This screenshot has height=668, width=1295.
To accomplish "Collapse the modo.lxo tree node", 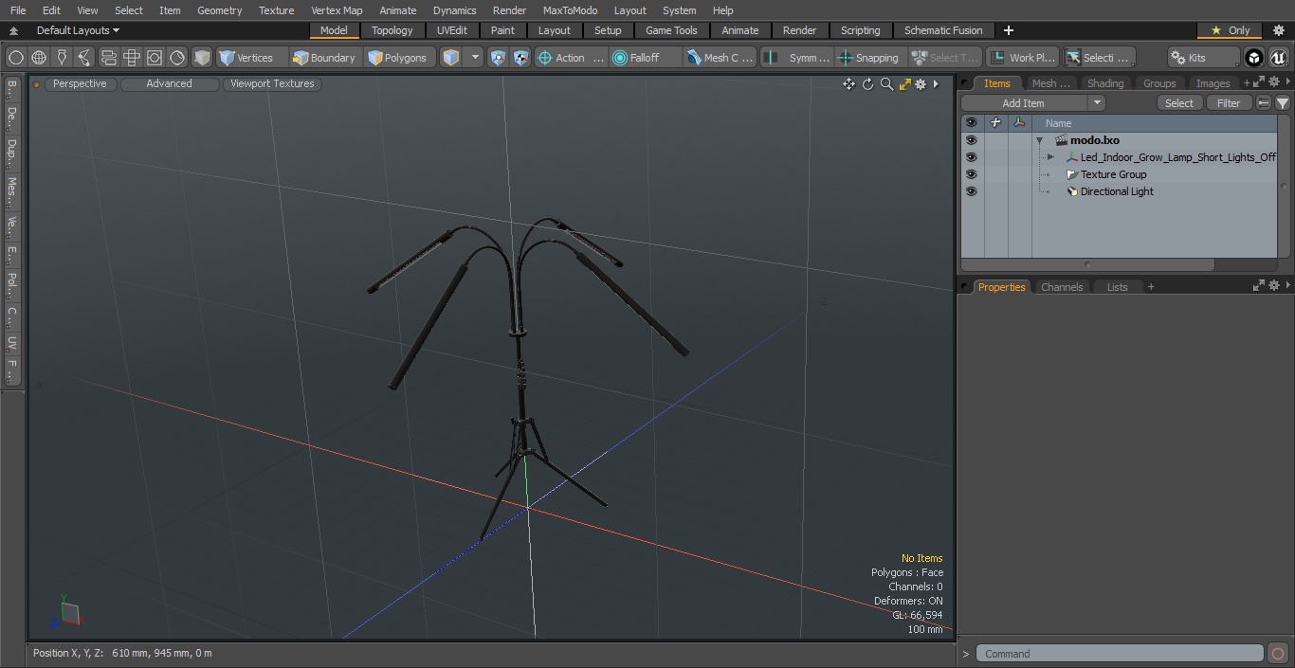I will point(1040,140).
